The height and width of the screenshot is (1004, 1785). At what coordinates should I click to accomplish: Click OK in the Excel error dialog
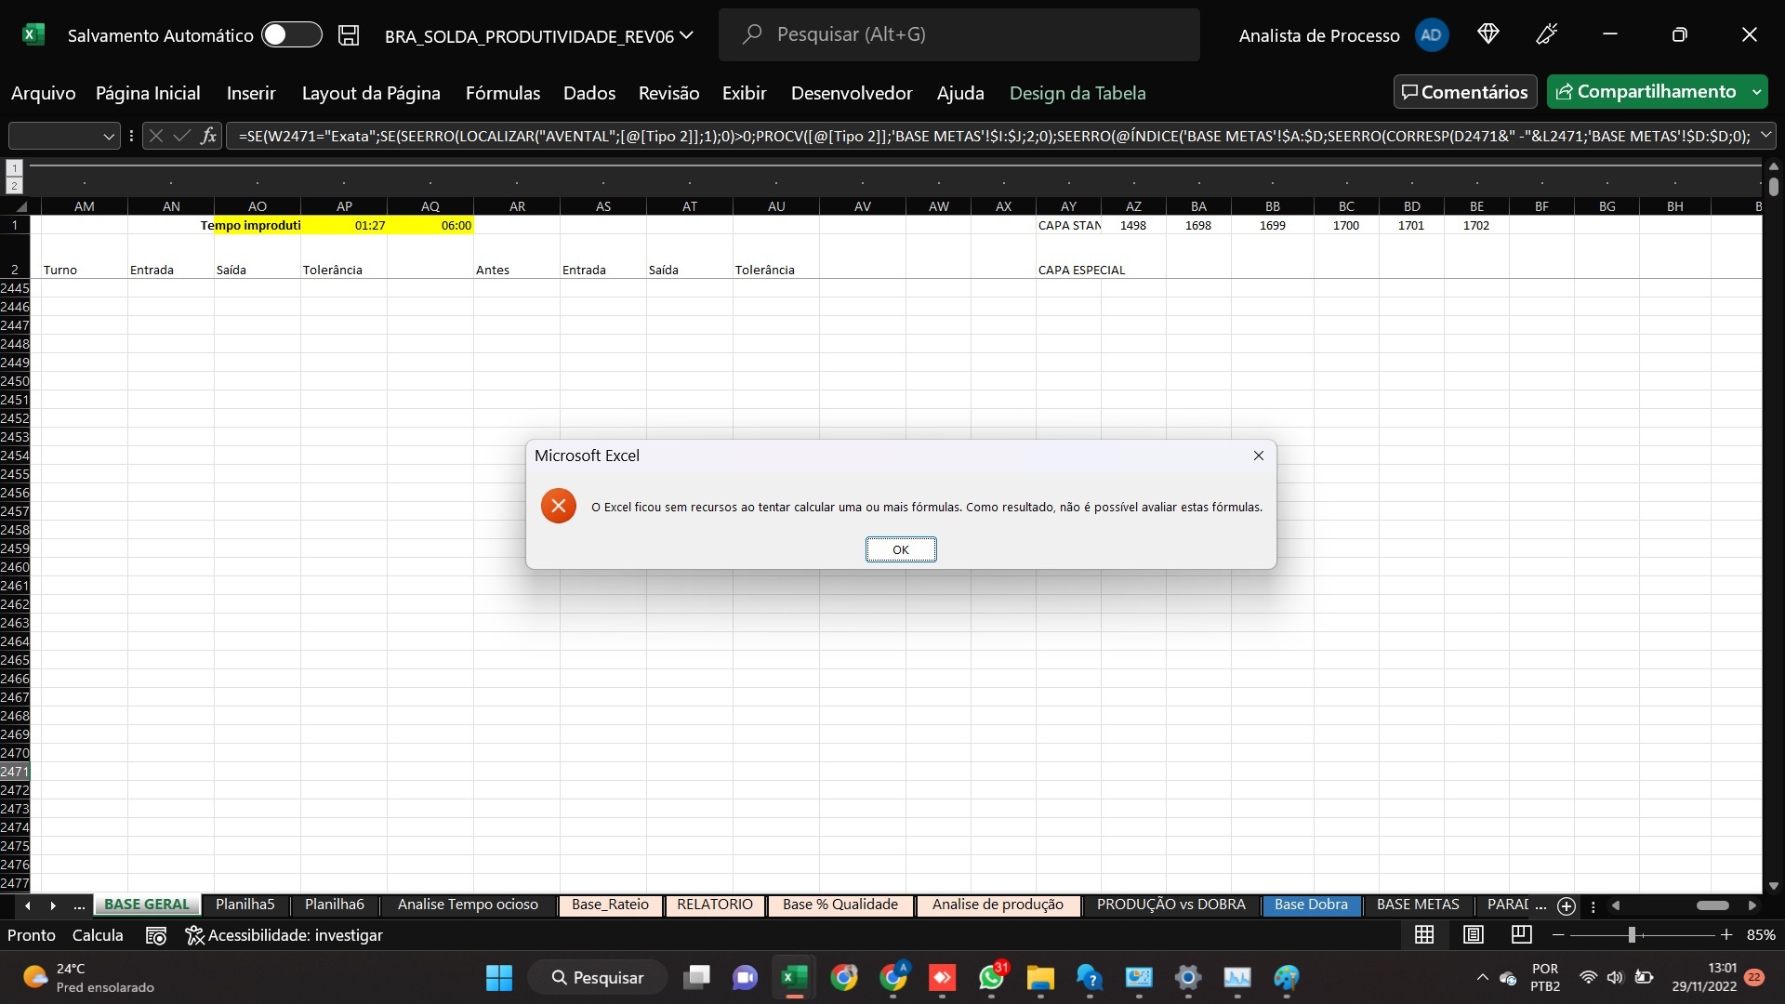pos(901,549)
